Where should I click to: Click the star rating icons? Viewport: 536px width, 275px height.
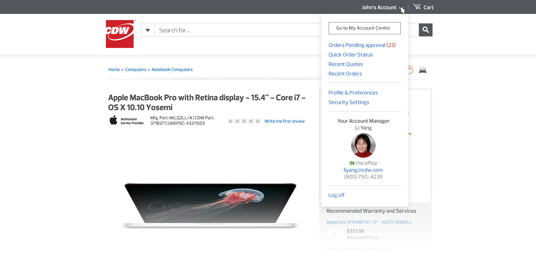pyautogui.click(x=244, y=121)
